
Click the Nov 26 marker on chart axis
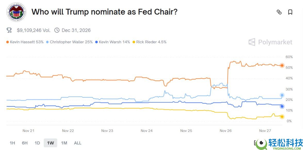pyautogui.click(x=226, y=131)
